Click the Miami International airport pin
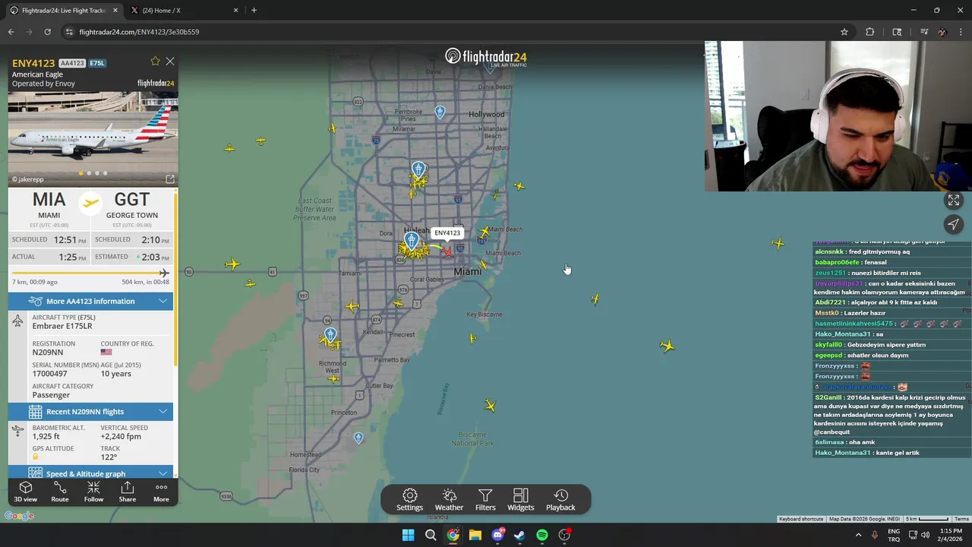972x547 pixels. 412,241
